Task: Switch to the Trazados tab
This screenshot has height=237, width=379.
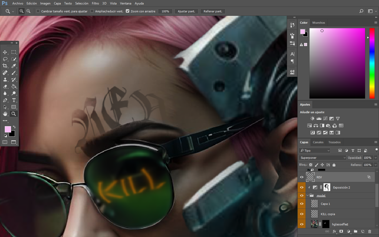Action: [x=334, y=142]
